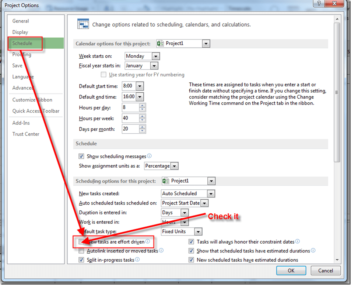Open the Week starts on dropdown
Viewport: 351px width, 285px height.
tap(155, 56)
